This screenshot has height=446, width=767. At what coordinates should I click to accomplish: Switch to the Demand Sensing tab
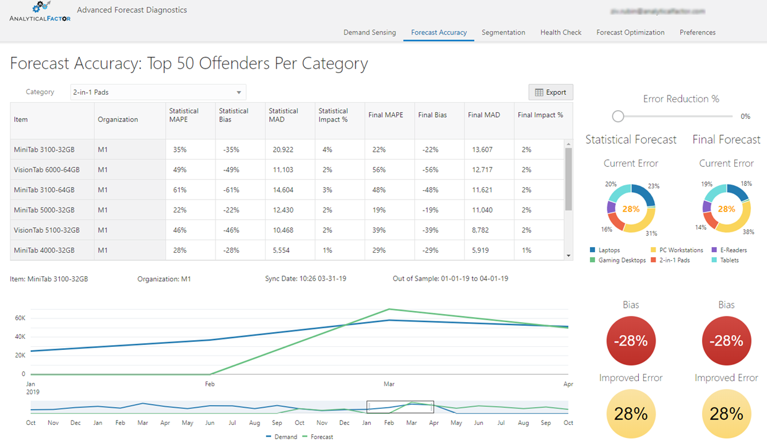(x=370, y=32)
